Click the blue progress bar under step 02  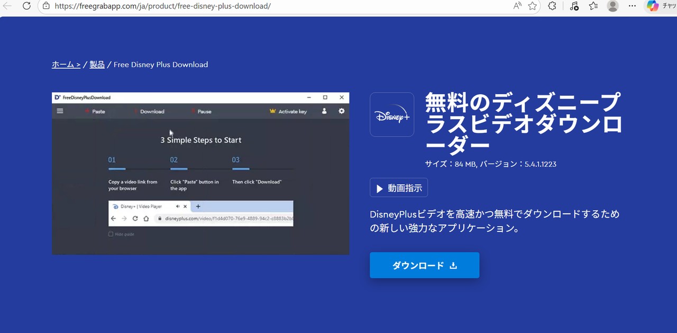click(179, 168)
